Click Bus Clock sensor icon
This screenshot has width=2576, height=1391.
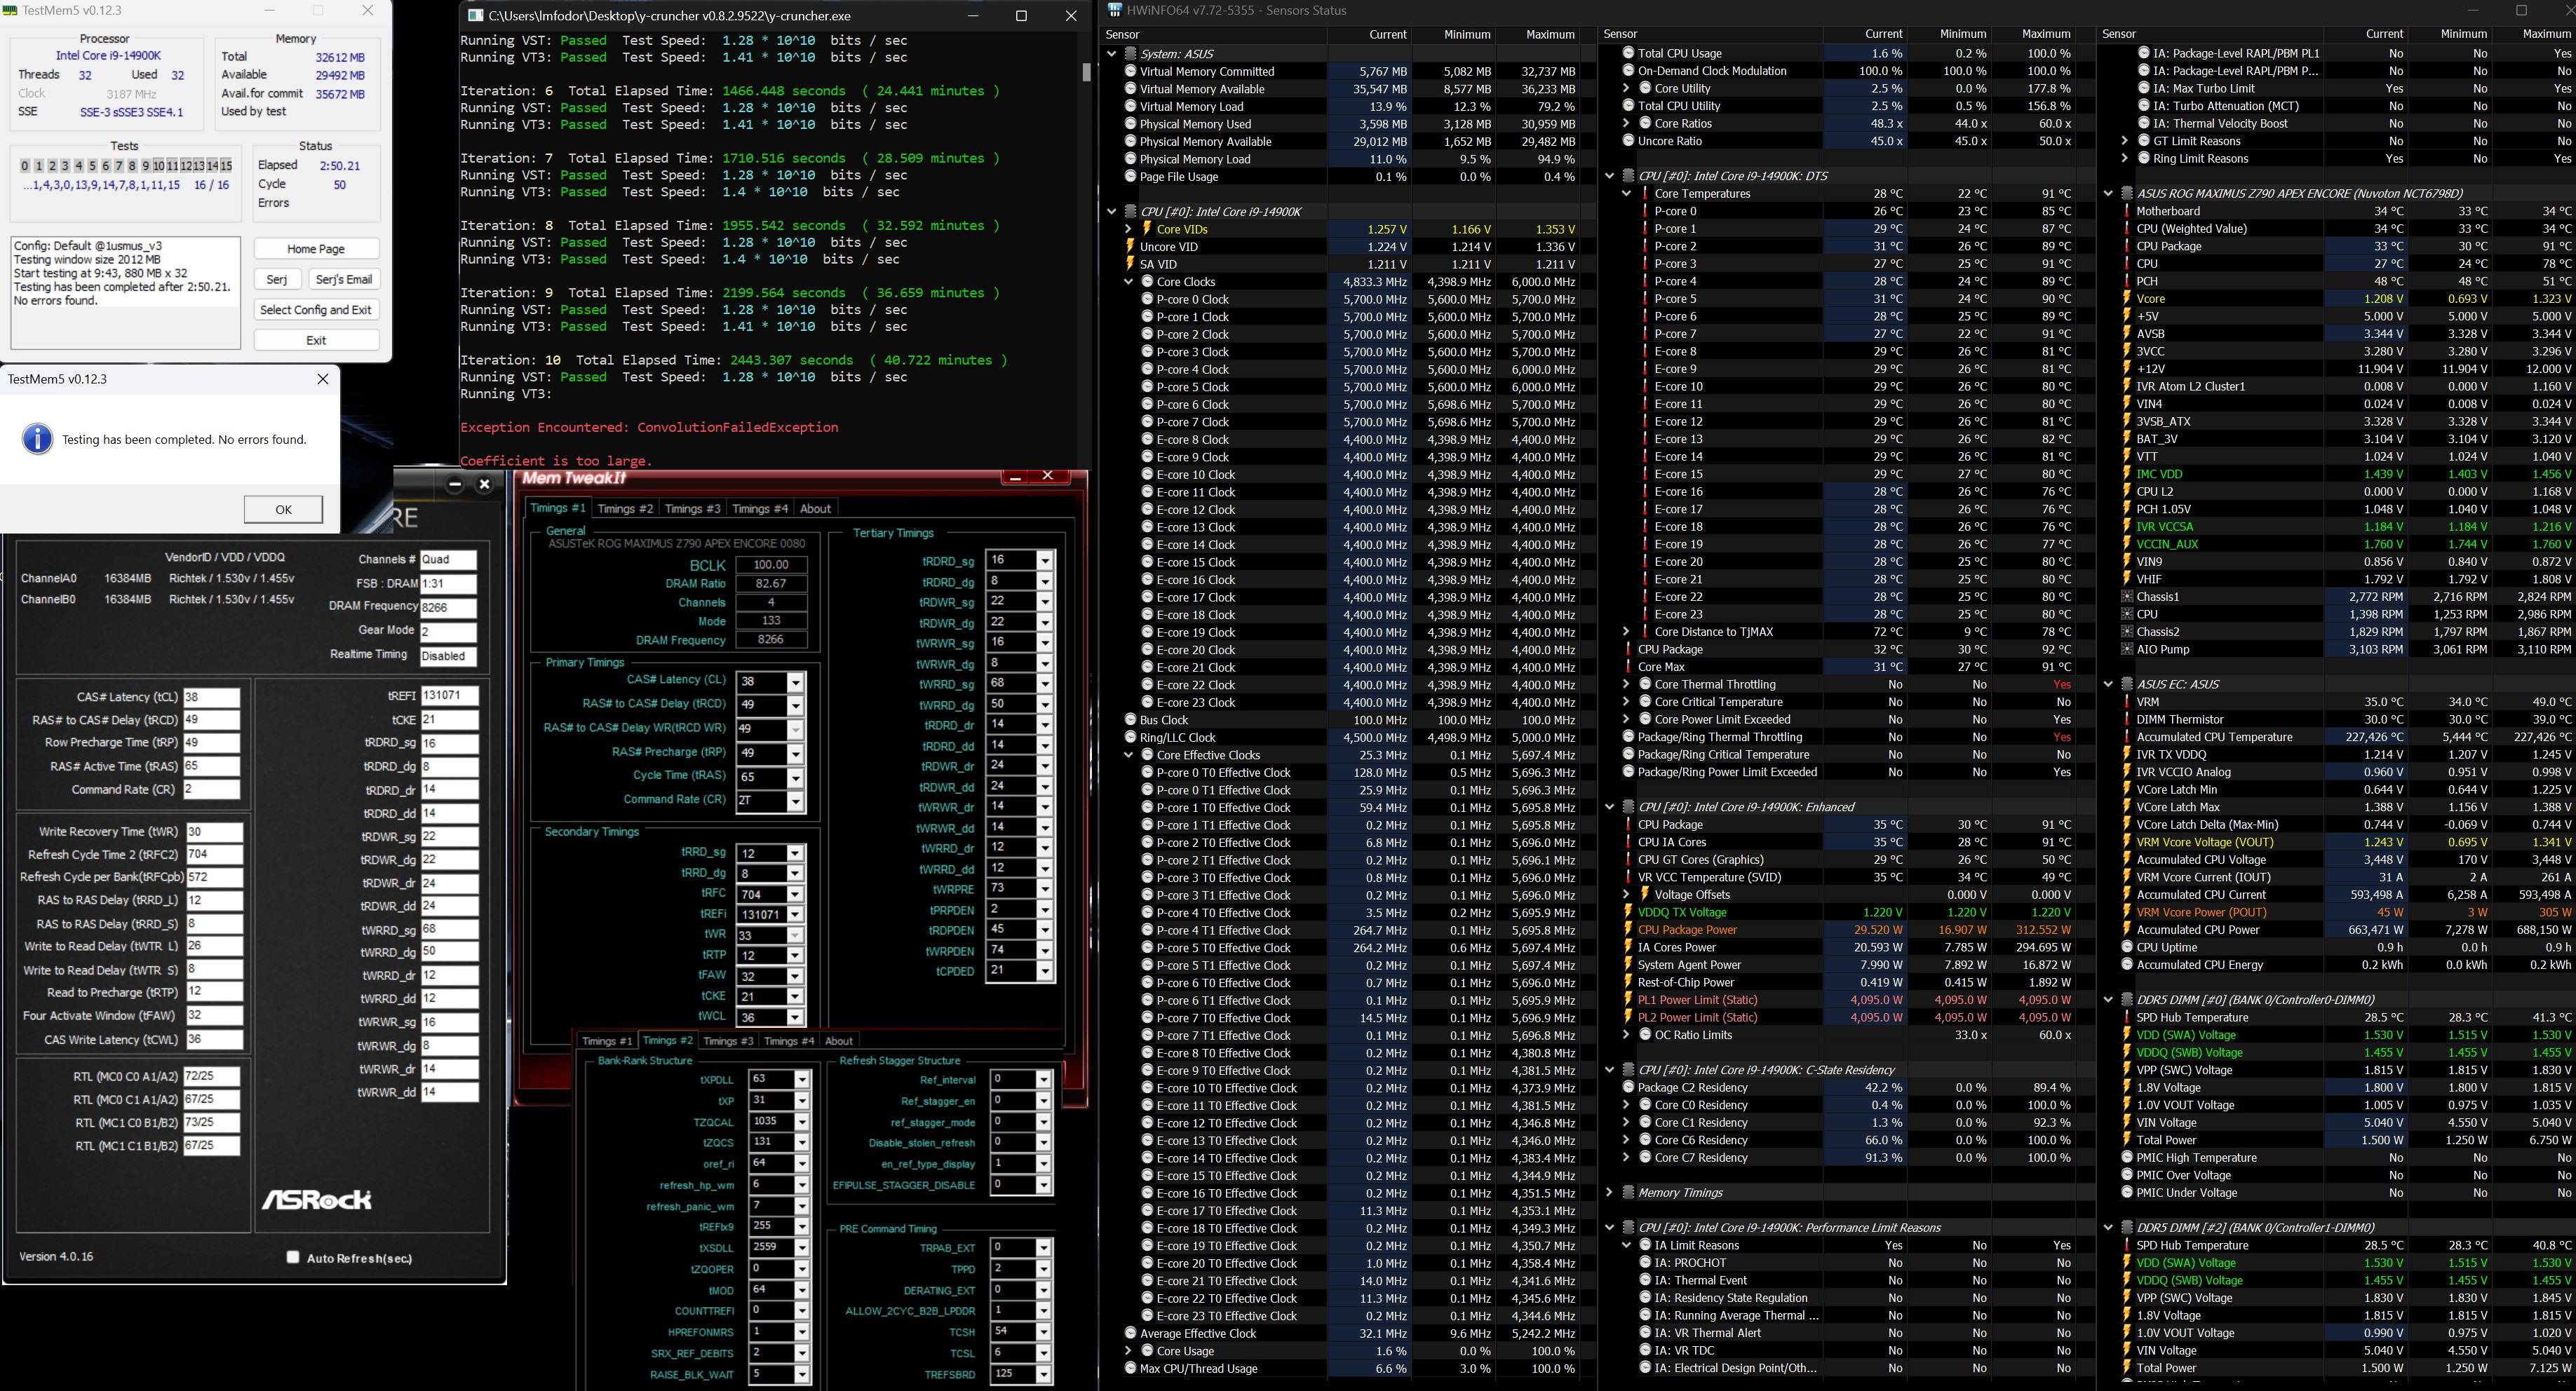pyautogui.click(x=1130, y=720)
